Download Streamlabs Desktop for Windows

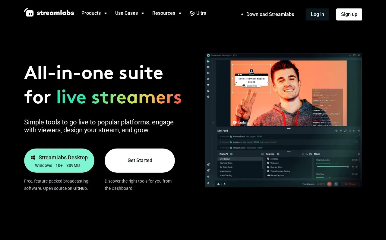(x=59, y=161)
